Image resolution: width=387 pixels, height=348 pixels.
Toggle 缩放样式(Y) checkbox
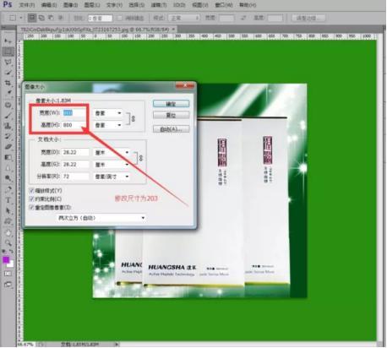tap(31, 191)
